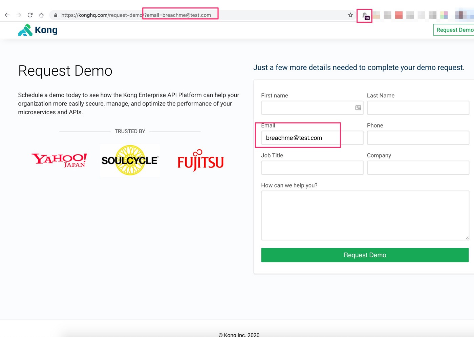Select the Company input field
The width and height of the screenshot is (474, 337).
click(x=418, y=168)
